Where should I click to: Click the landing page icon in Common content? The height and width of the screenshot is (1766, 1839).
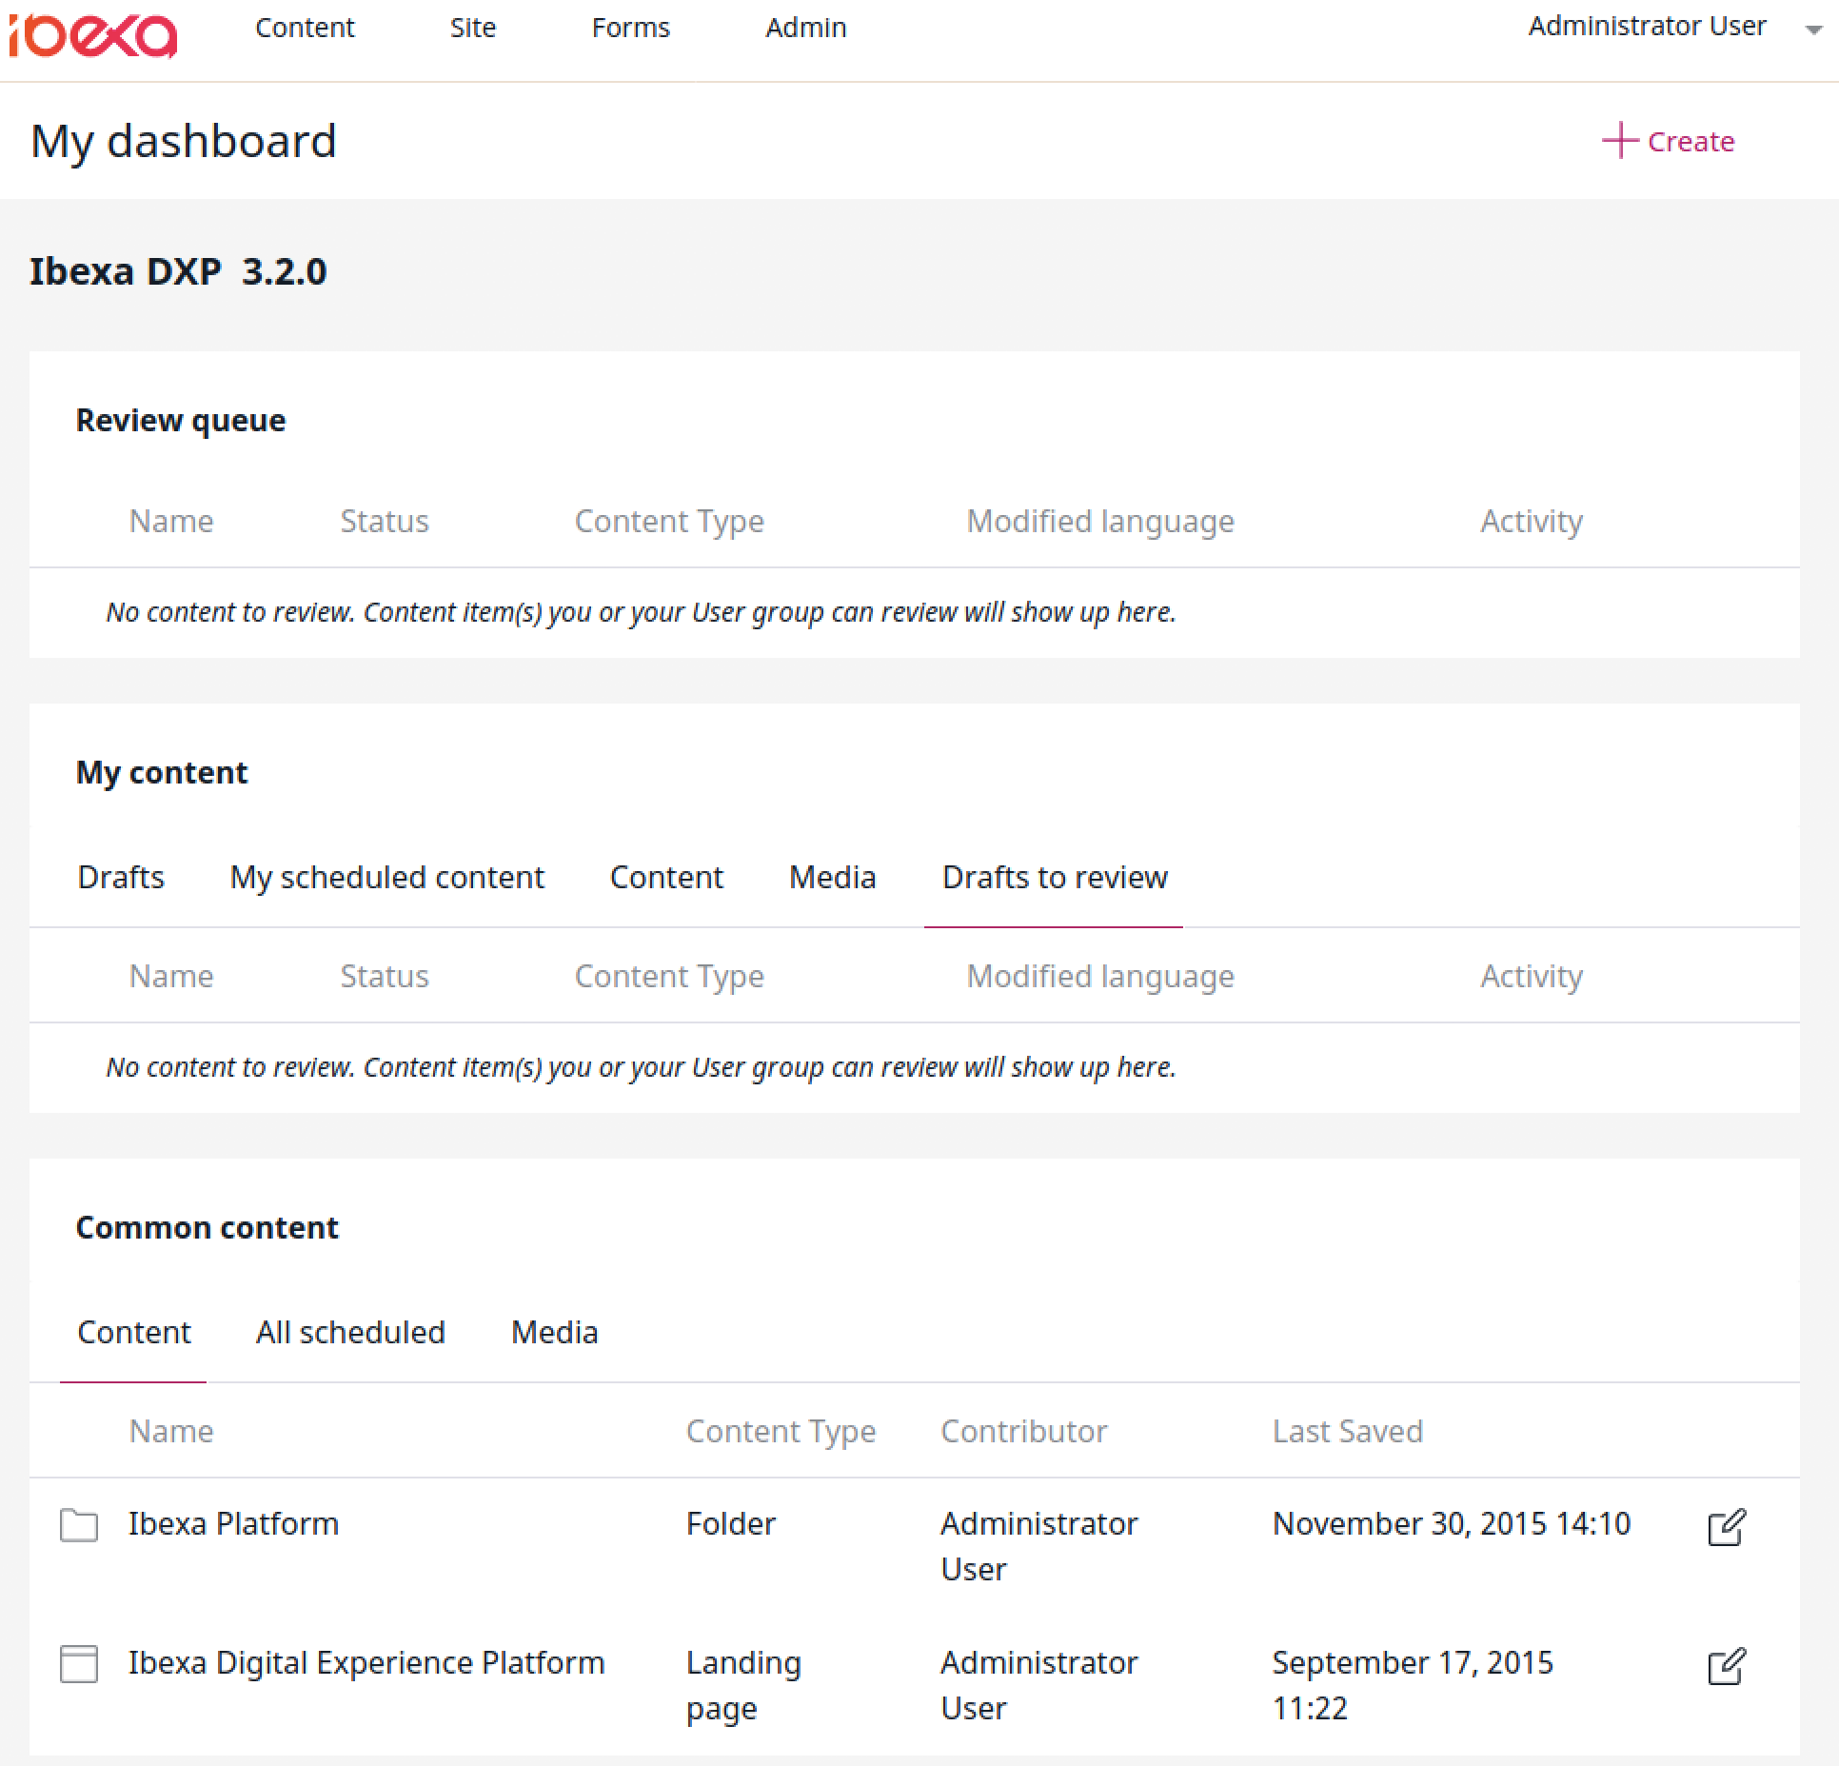(x=79, y=1664)
